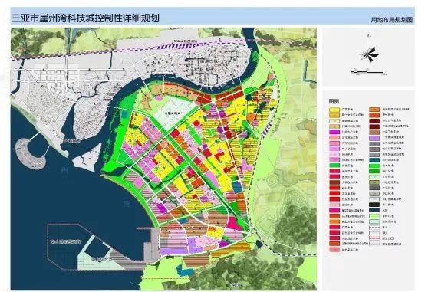Click the 图例 legend heading
This screenshot has height=292, width=425.
pyautogui.click(x=334, y=101)
